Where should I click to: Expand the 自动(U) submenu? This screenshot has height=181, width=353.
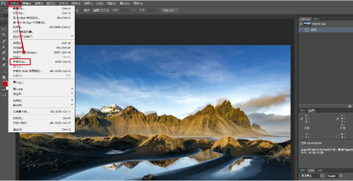click(42, 100)
